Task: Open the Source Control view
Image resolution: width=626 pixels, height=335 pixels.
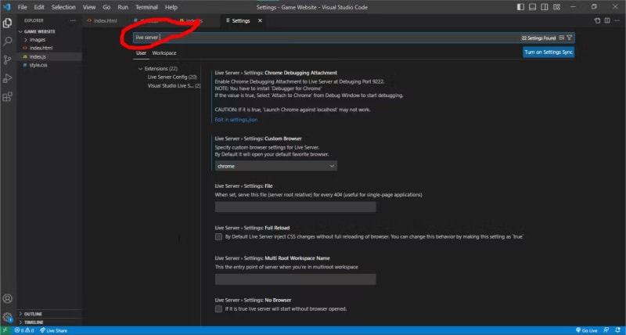Action: pos(7,60)
